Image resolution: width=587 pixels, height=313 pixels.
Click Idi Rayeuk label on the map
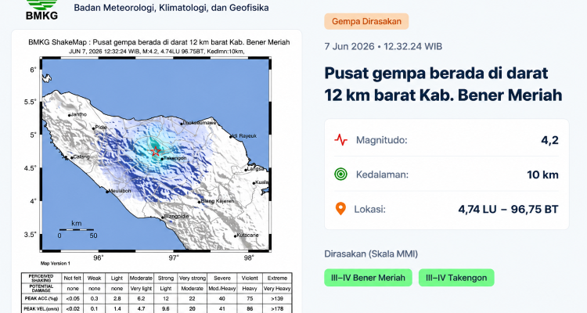click(x=245, y=136)
